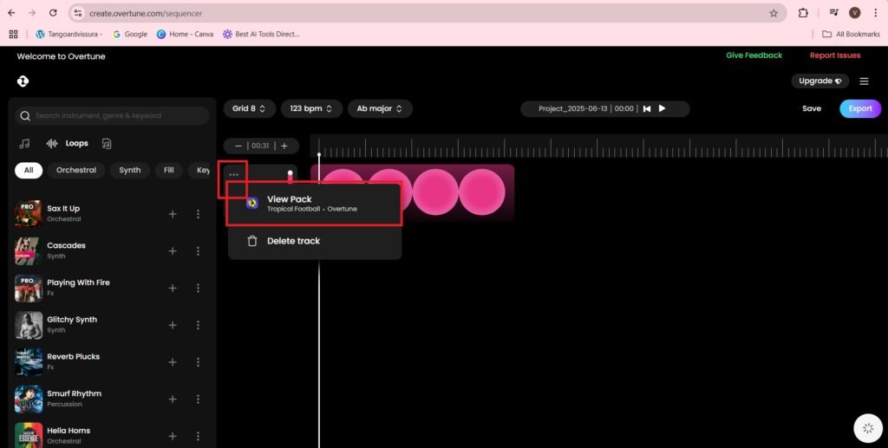The width and height of the screenshot is (888, 448).
Task: Click the chat support bubble icon
Action: coord(868,428)
